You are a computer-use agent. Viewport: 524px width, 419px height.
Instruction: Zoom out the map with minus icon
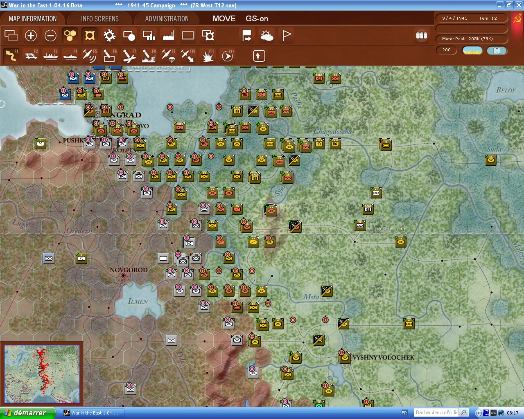point(50,36)
